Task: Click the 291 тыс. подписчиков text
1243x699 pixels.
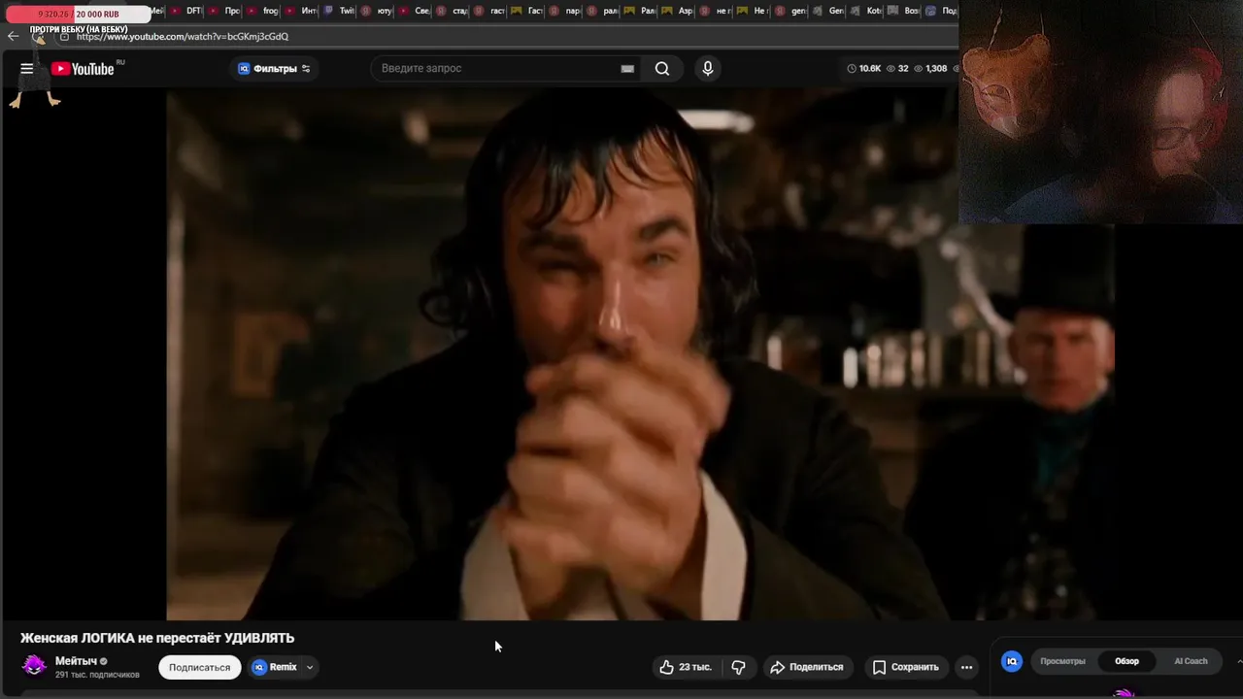Action: (x=97, y=675)
